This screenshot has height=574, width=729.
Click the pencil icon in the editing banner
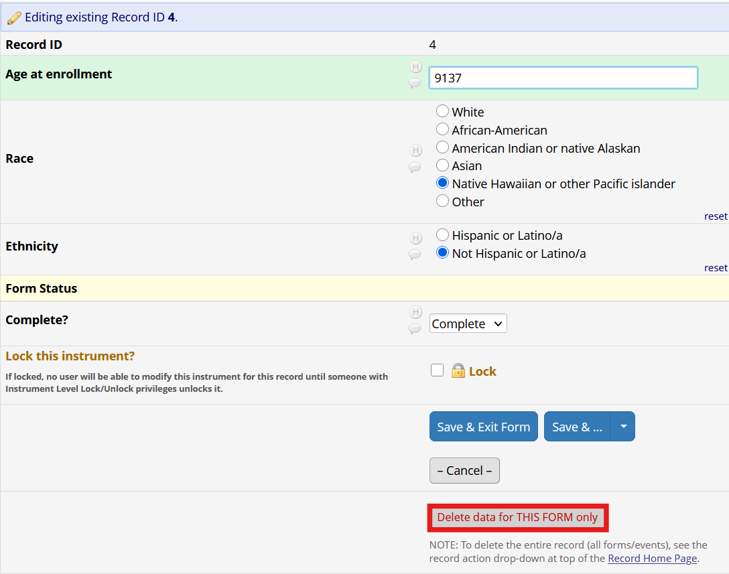point(13,17)
